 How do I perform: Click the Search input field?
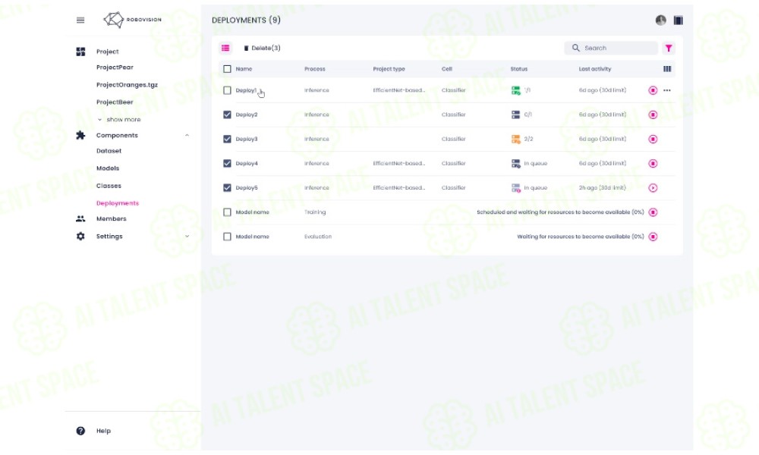tap(611, 48)
